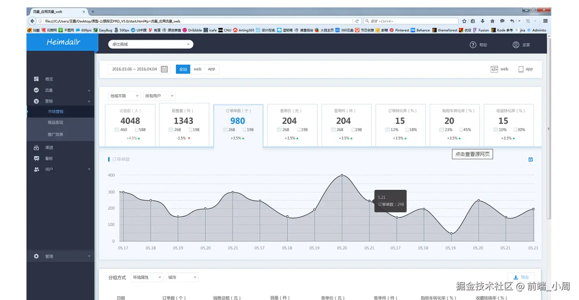579x300 pixels.
Task: Click the browser home icon
Action: (492, 21)
